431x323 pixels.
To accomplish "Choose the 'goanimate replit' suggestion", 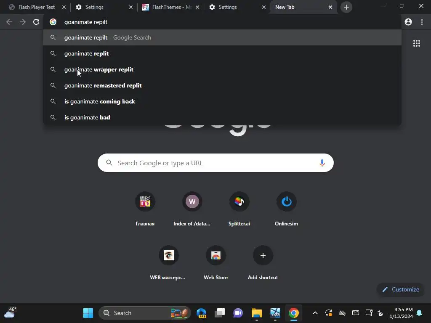I will [x=222, y=53].
